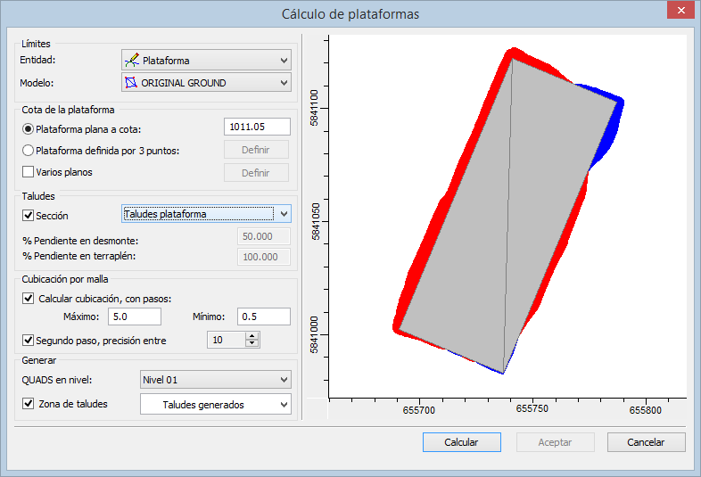Click the precision value field showing 10

pos(227,340)
